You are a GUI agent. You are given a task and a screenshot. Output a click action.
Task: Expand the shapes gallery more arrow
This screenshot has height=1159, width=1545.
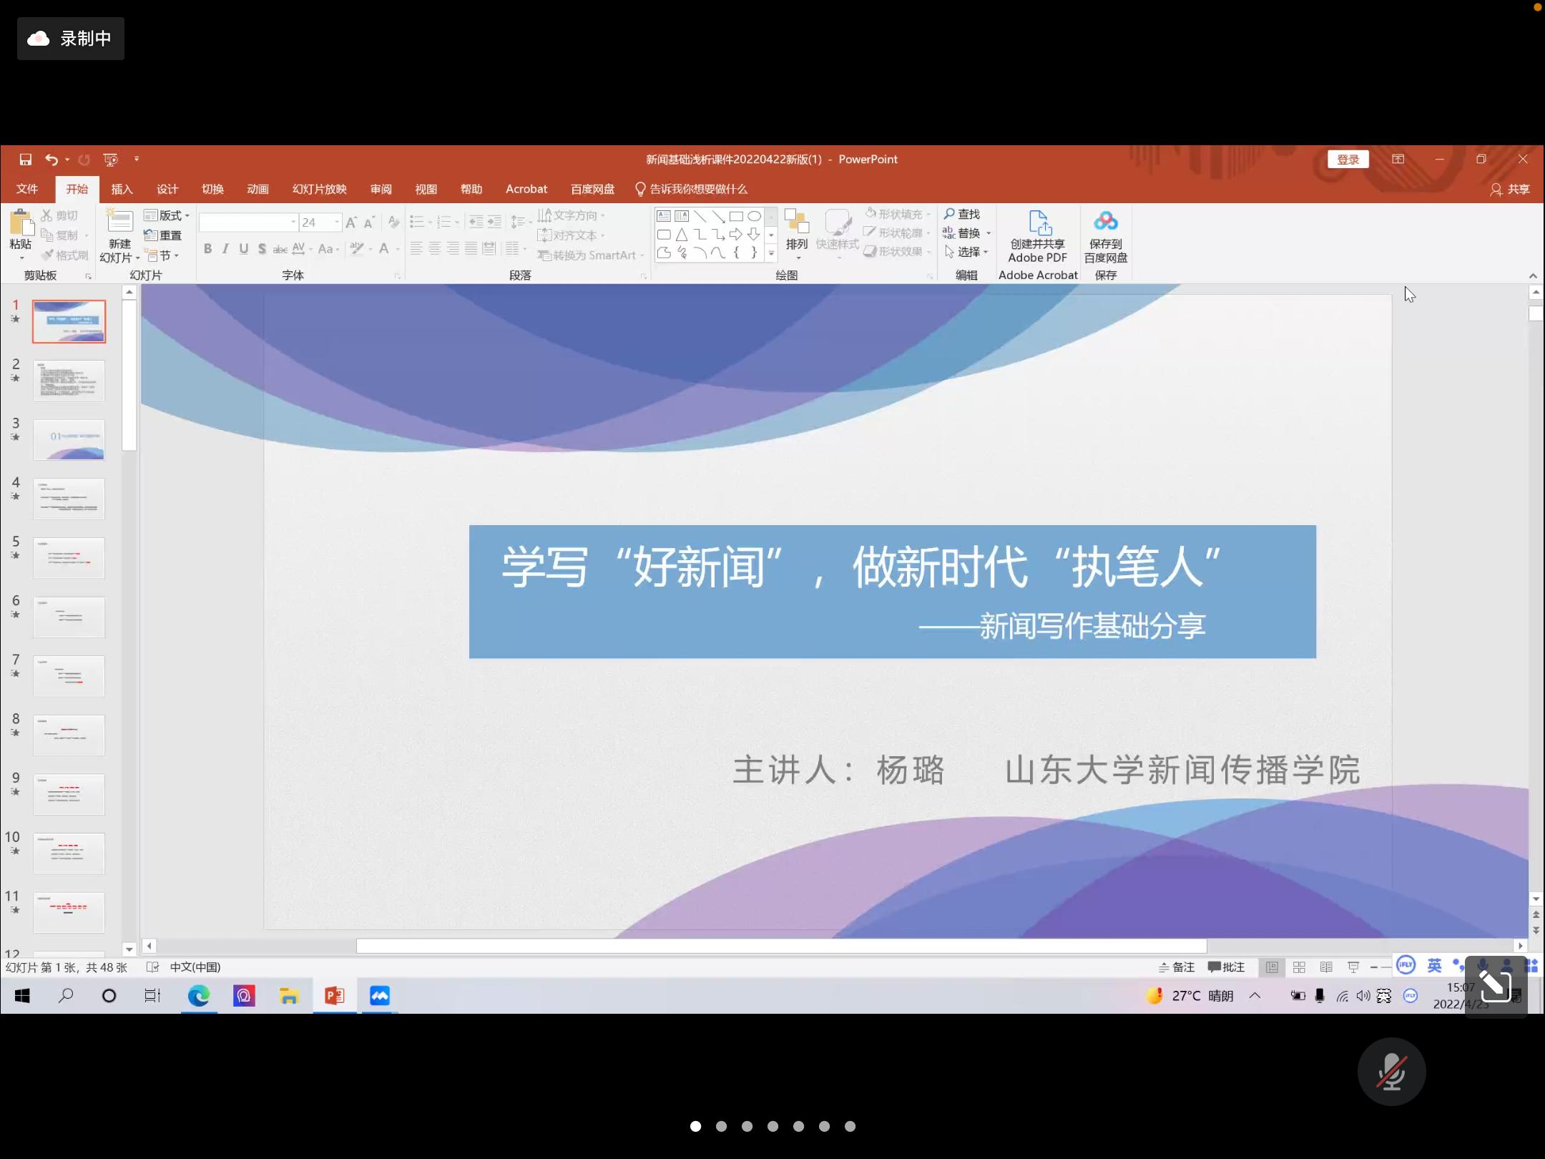[771, 253]
